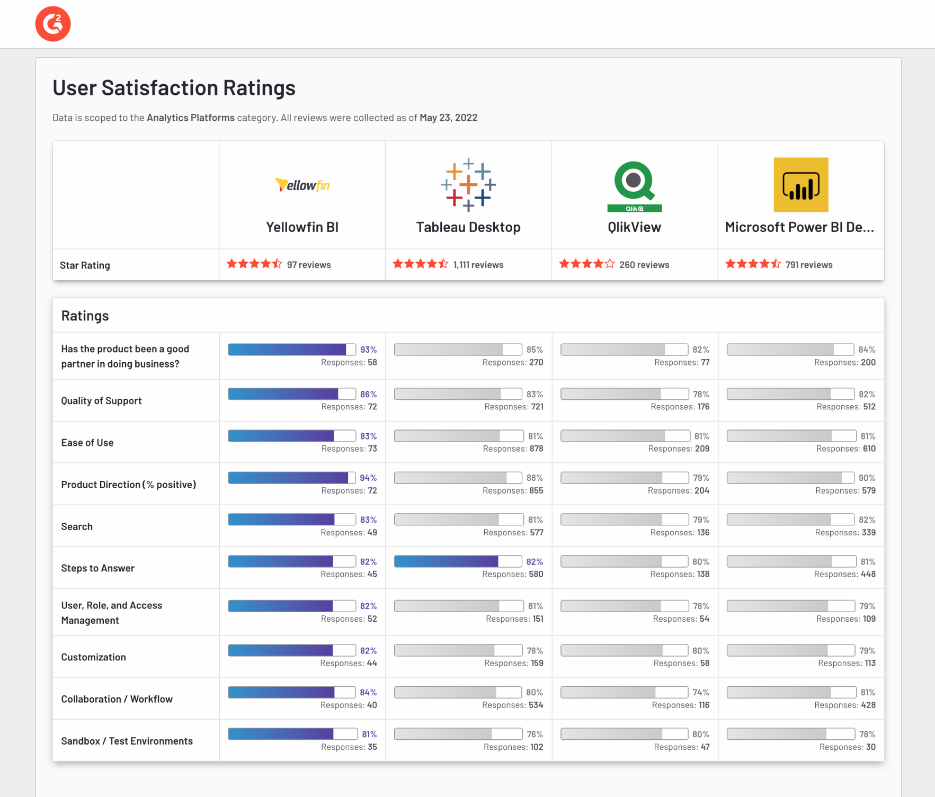This screenshot has height=797, width=935.
Task: Click Tableau 82% Steps to Answer bar
Action: [458, 561]
